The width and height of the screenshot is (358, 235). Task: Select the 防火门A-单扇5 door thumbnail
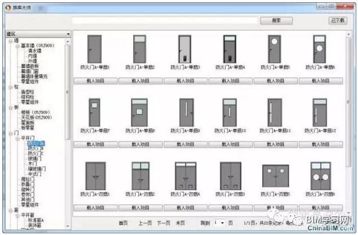point(275,49)
